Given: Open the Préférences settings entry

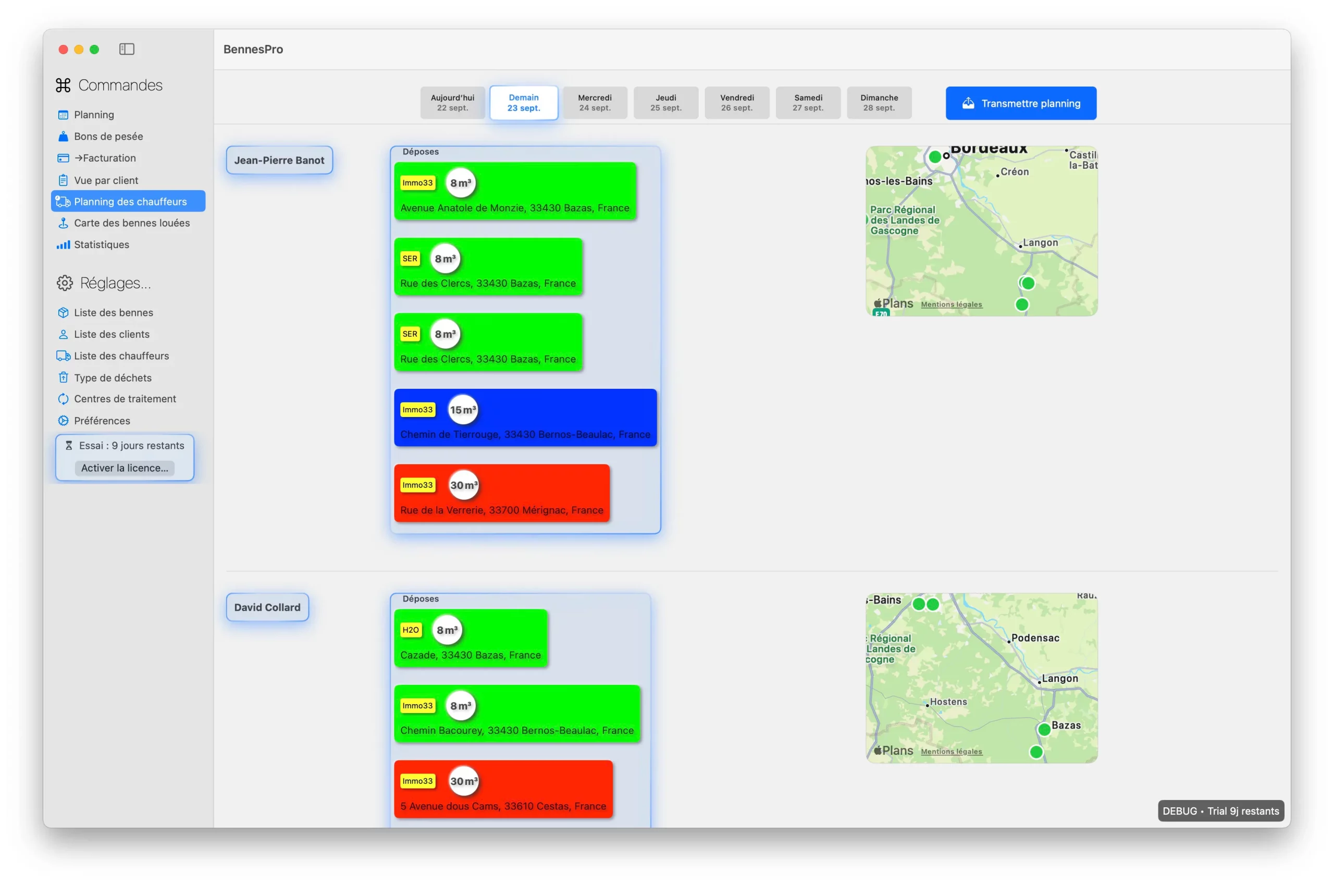Looking at the screenshot, I should [x=102, y=421].
